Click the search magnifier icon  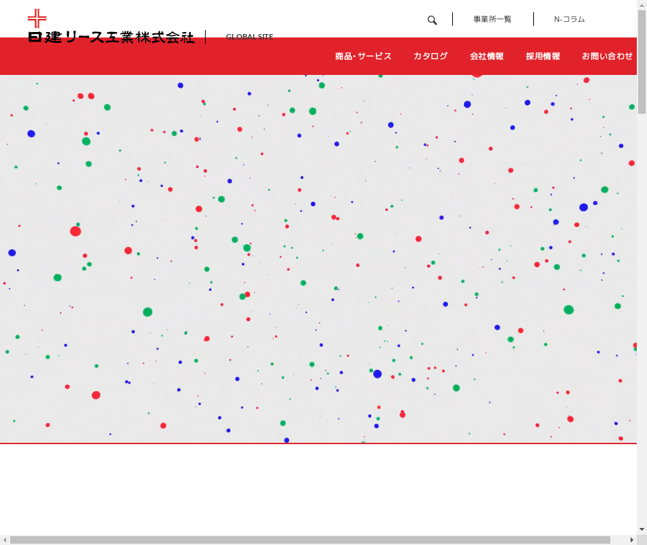point(432,20)
